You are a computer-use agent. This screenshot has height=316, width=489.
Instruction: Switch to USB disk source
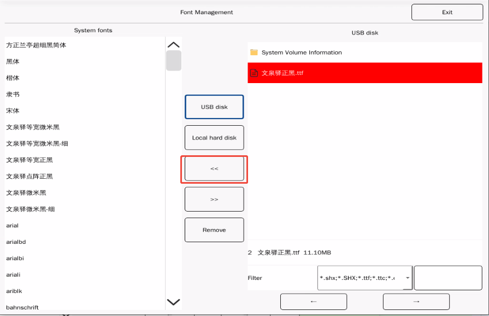pyautogui.click(x=214, y=107)
